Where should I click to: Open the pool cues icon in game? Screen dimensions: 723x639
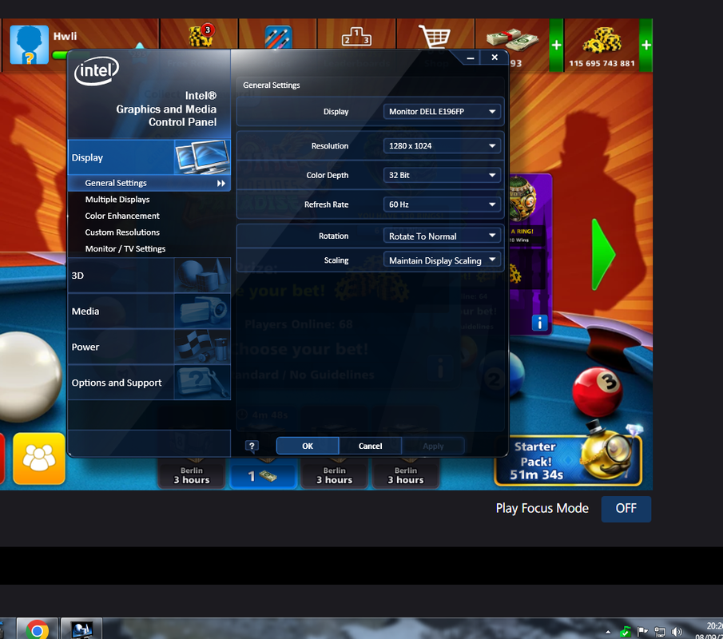[x=278, y=37]
